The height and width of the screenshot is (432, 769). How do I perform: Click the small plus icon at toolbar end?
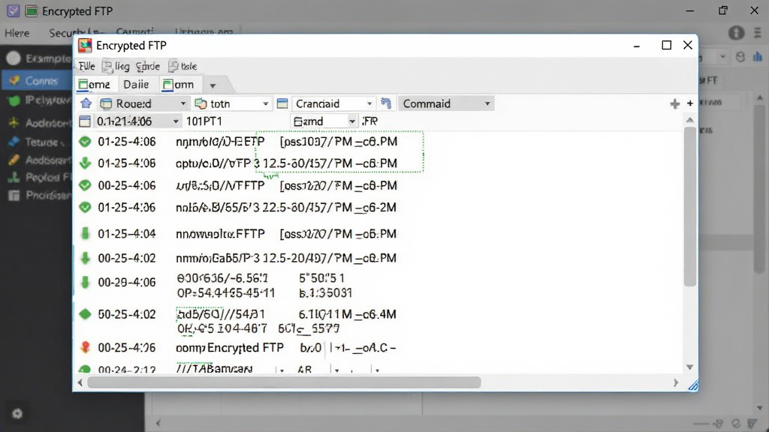pyautogui.click(x=690, y=103)
